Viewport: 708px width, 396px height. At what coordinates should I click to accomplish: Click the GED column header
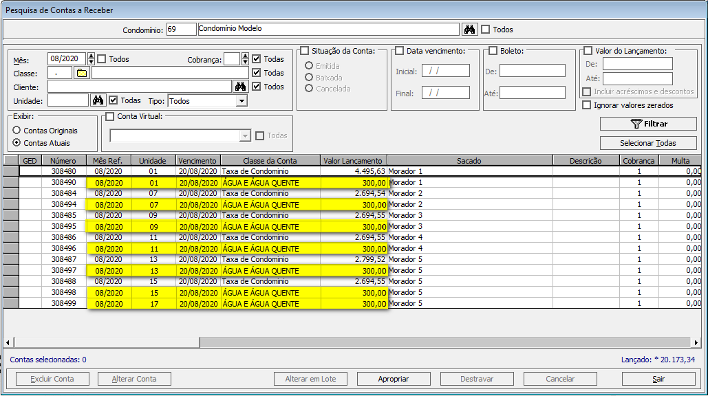[30, 161]
